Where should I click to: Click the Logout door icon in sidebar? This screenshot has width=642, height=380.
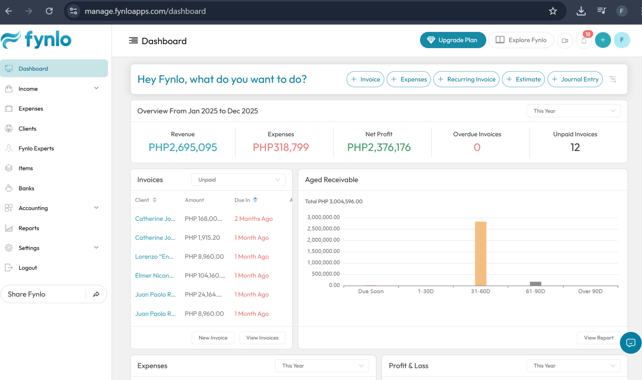click(x=9, y=268)
